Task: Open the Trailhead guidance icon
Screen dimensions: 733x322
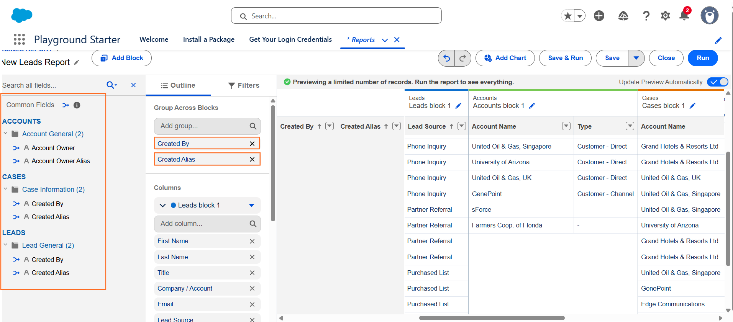Action: [x=623, y=16]
